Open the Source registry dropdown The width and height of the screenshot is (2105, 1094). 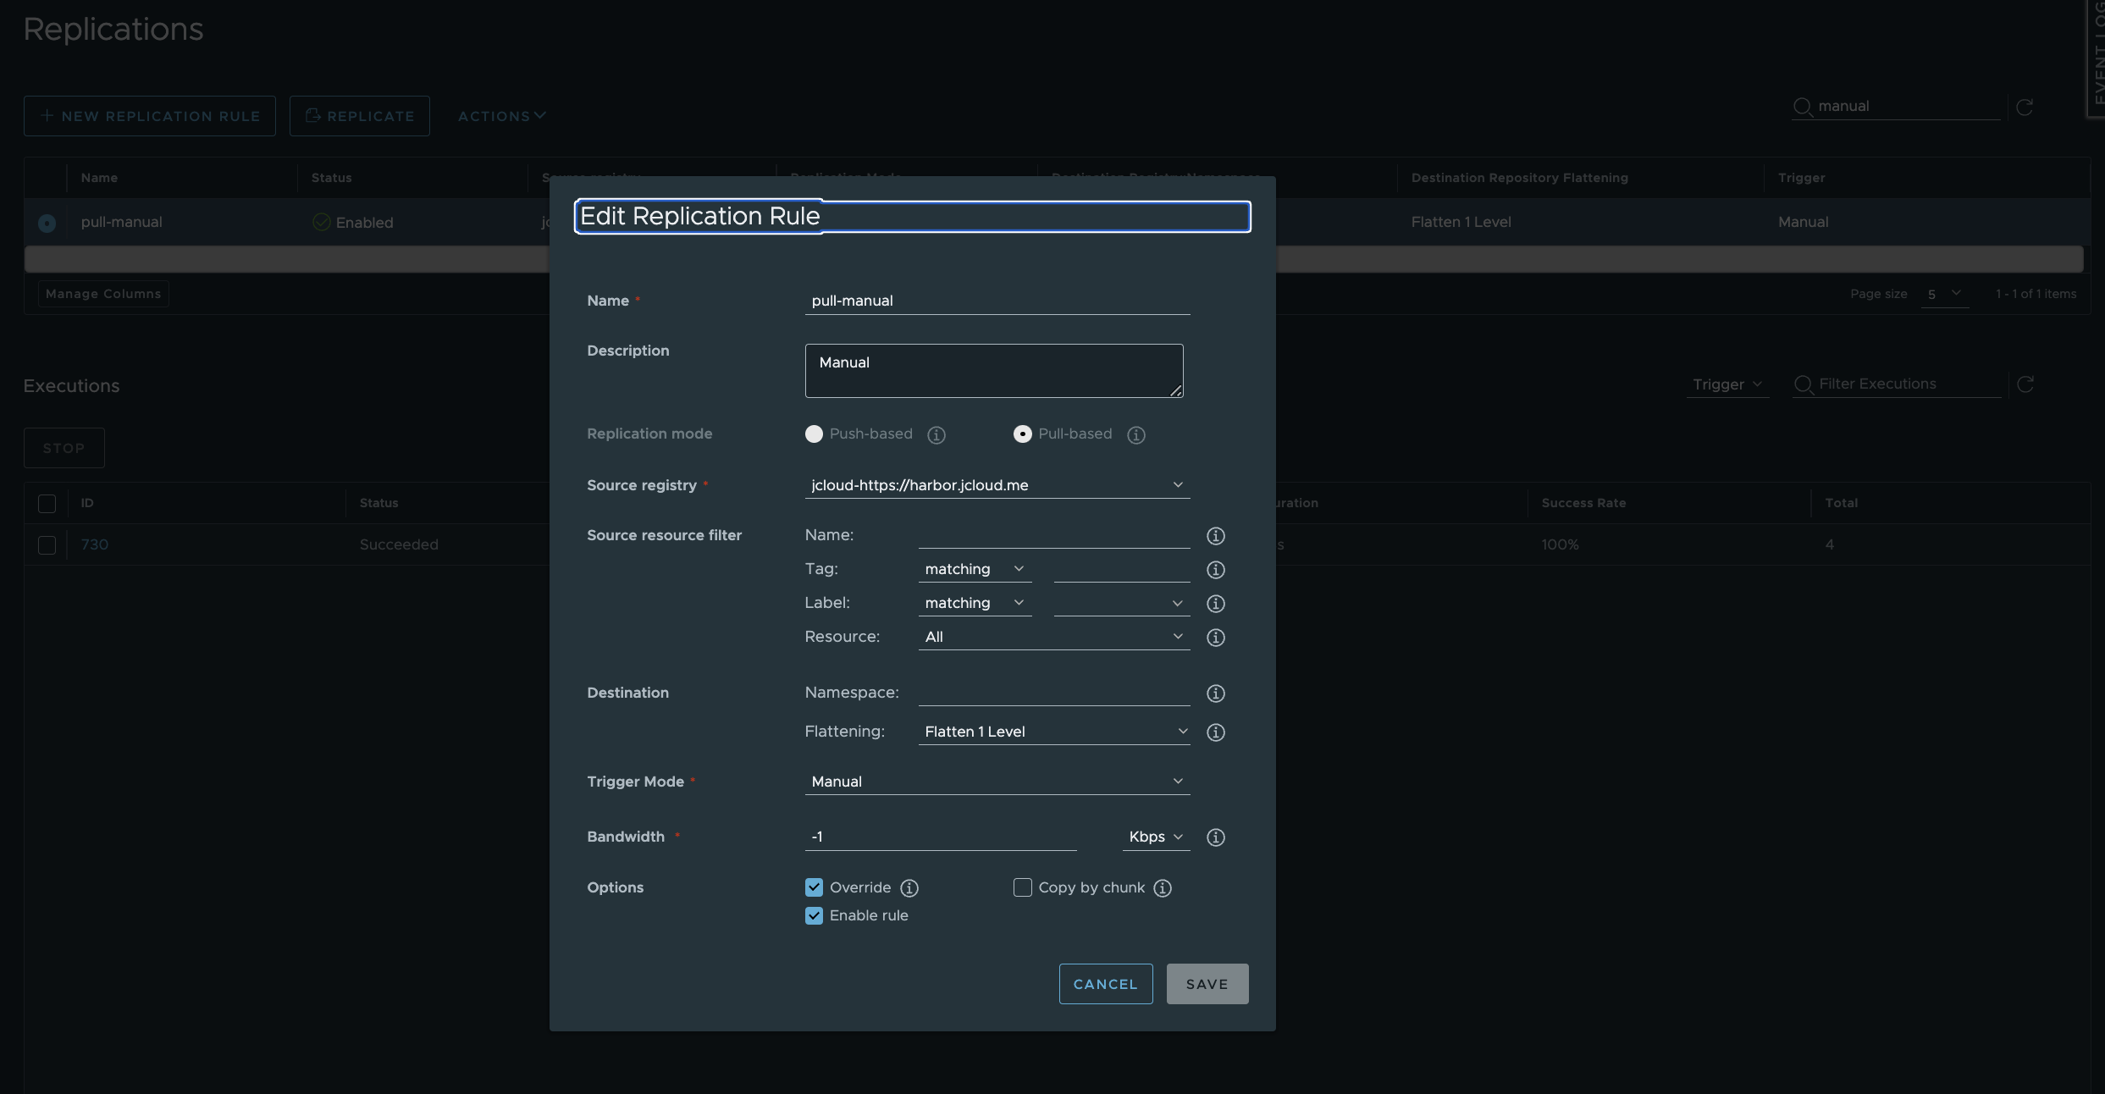997,485
